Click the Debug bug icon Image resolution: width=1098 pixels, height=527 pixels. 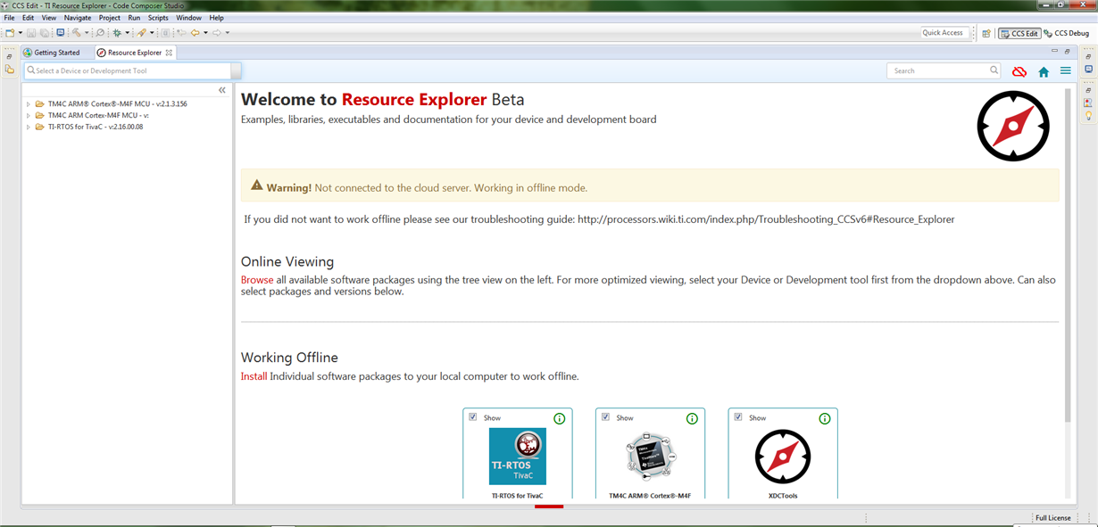click(x=117, y=33)
